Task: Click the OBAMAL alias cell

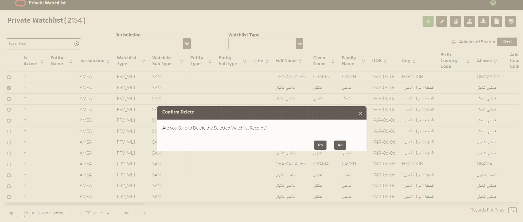Action: [486, 164]
